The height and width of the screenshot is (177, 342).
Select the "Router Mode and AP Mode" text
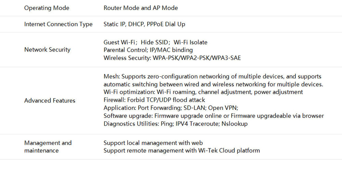coord(141,8)
